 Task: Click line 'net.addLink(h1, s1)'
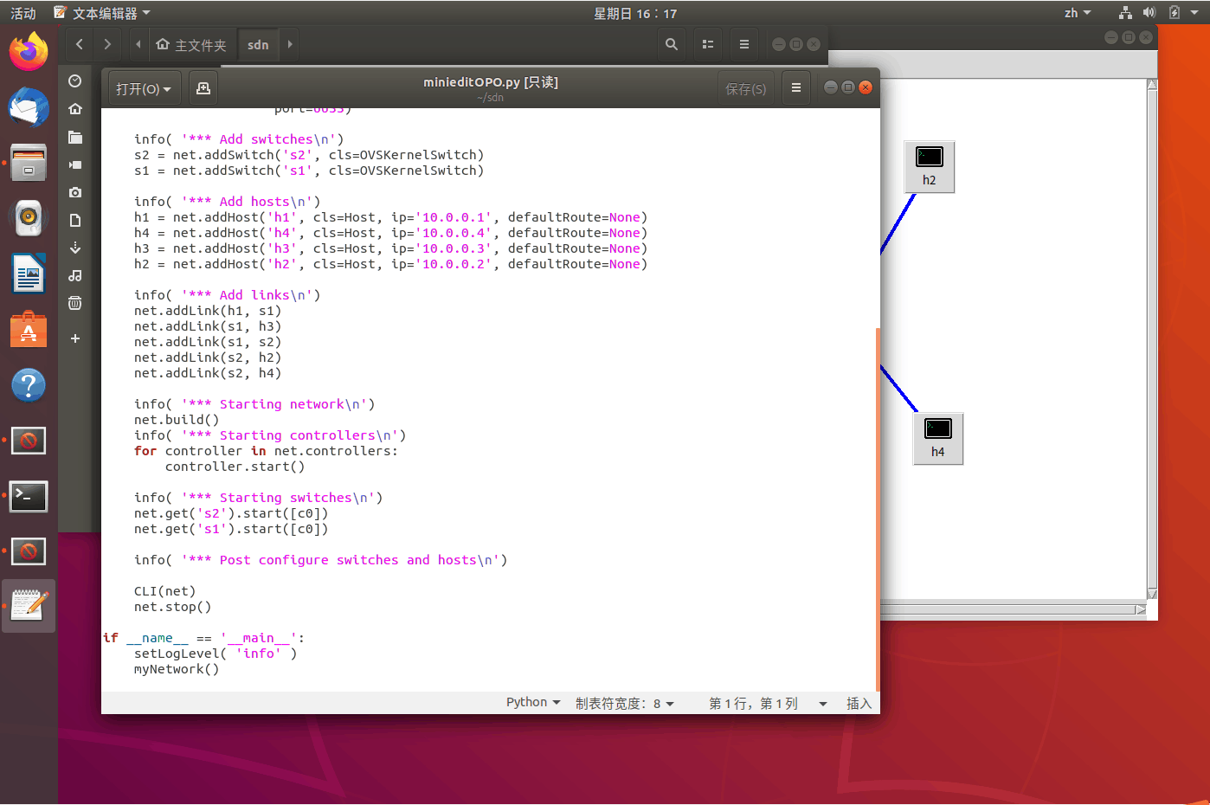(x=208, y=311)
